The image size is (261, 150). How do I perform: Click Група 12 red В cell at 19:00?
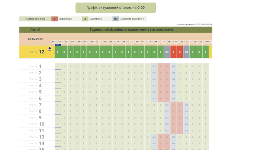tap(180, 52)
